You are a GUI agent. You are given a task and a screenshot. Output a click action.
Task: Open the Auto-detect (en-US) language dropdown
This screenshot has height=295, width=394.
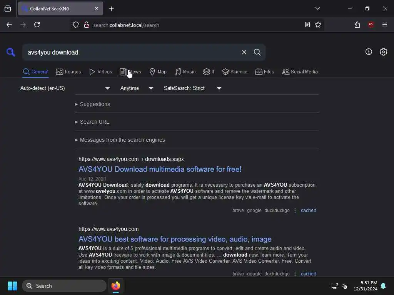tap(65, 88)
